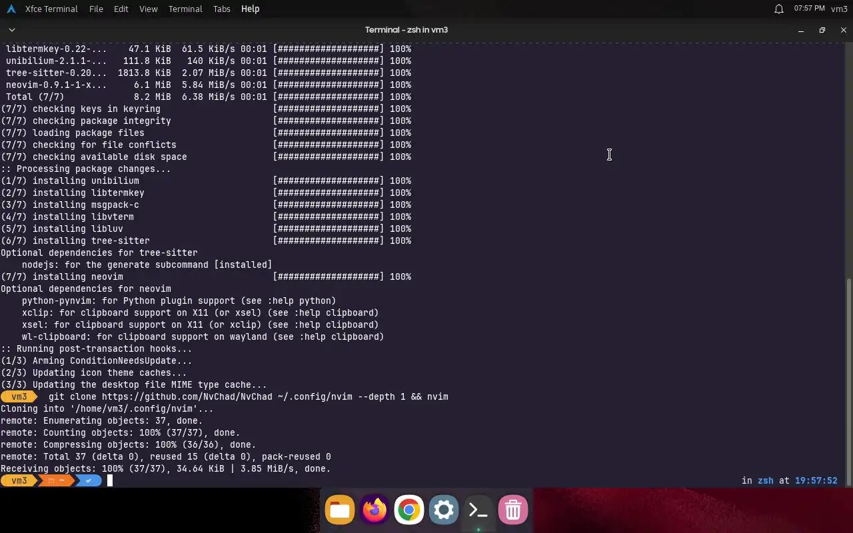
Task: Launch the Files manager from dock
Action: click(340, 510)
